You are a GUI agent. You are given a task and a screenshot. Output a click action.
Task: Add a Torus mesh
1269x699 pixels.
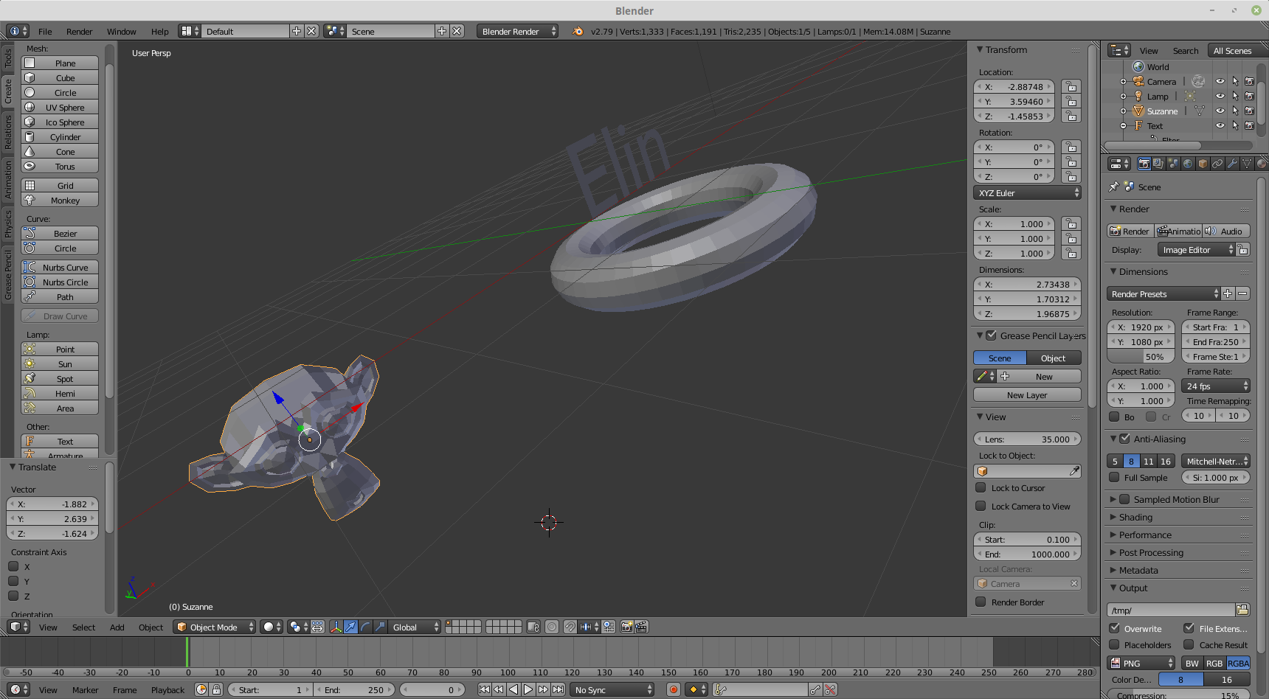[x=60, y=167]
